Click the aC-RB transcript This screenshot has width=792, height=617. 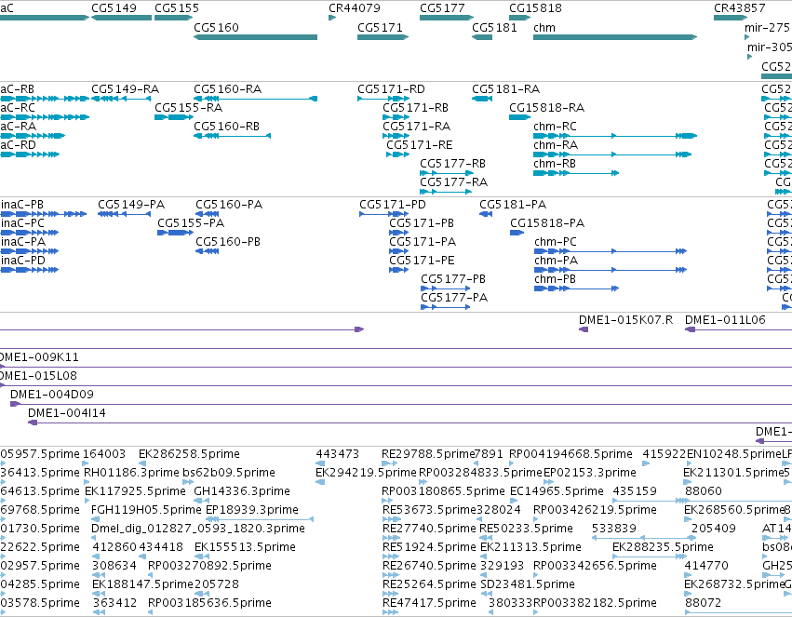point(45,99)
